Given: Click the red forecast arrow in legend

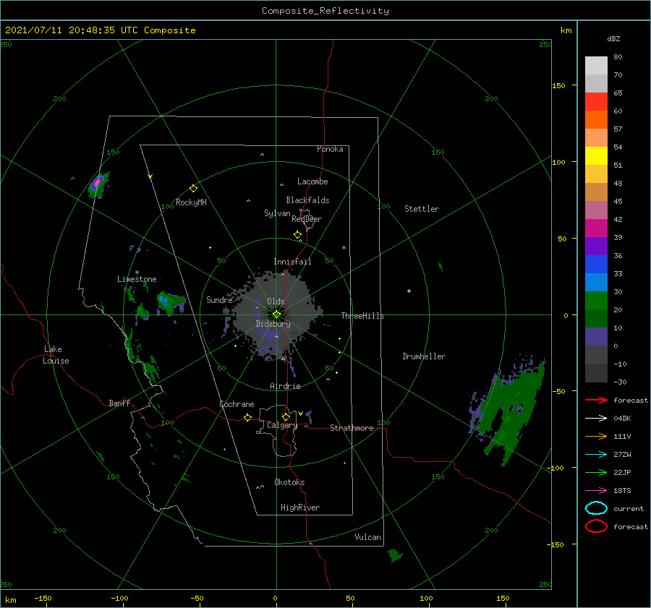Looking at the screenshot, I should click(x=596, y=400).
